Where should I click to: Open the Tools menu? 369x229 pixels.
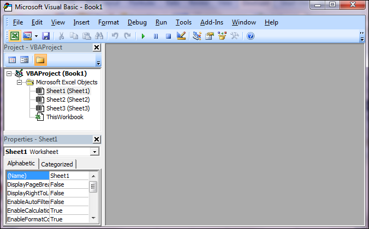tap(183, 22)
